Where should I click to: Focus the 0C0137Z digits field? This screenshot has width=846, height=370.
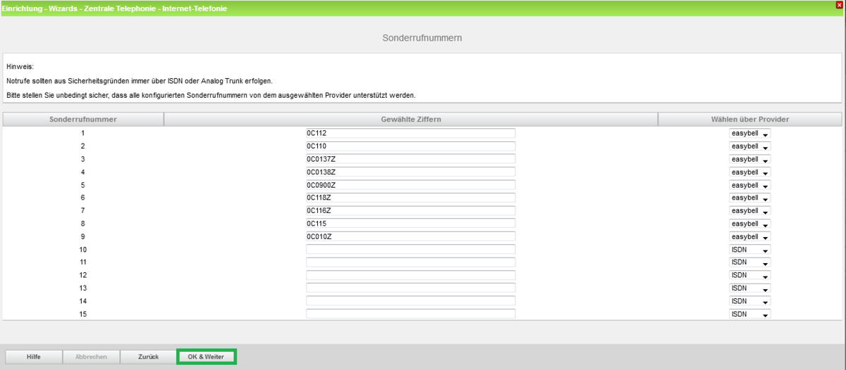point(410,159)
